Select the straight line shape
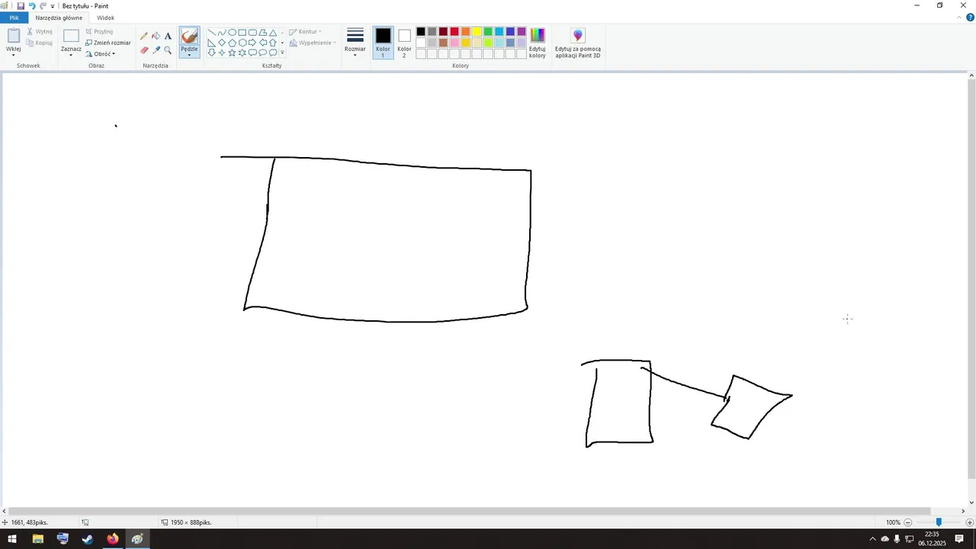The height and width of the screenshot is (549, 976). coord(212,33)
